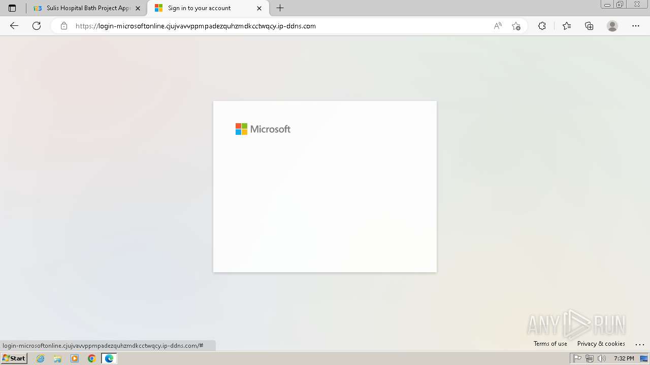Image resolution: width=650 pixels, height=365 pixels.
Task: Click the address bar URL
Action: pyautogui.click(x=196, y=26)
